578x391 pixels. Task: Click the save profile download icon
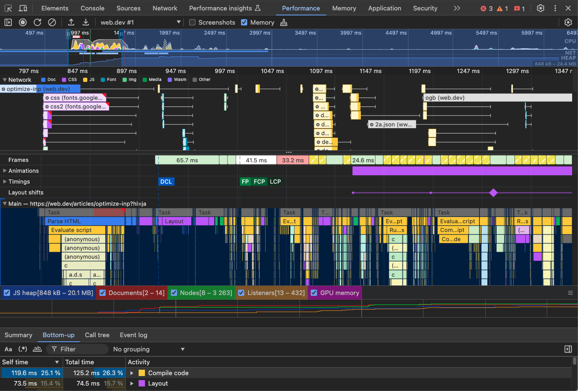point(86,23)
